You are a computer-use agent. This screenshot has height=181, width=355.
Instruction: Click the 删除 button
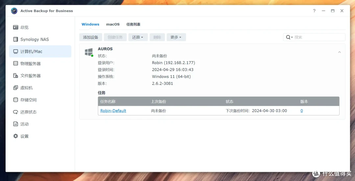click(157, 37)
